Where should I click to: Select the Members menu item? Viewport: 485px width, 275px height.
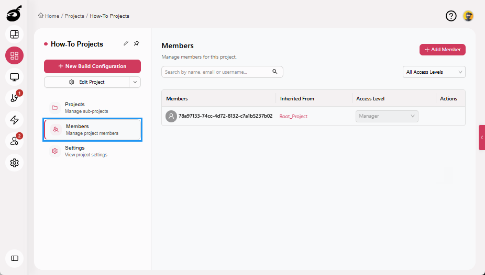pyautogui.click(x=93, y=130)
